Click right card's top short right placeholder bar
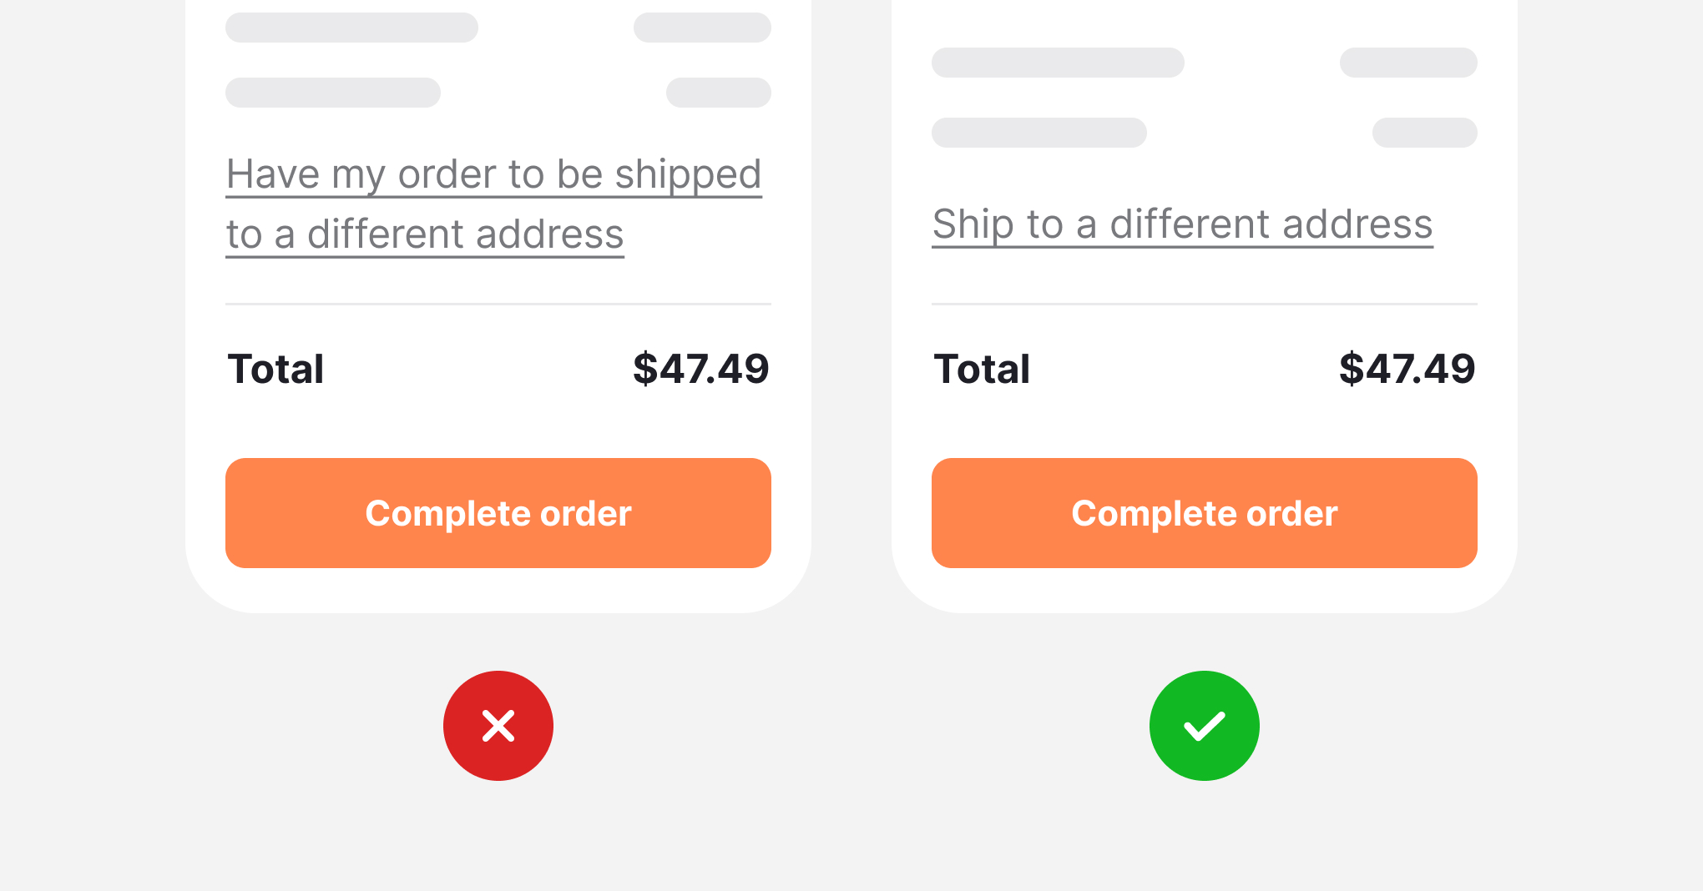This screenshot has height=891, width=1703. (x=1408, y=63)
